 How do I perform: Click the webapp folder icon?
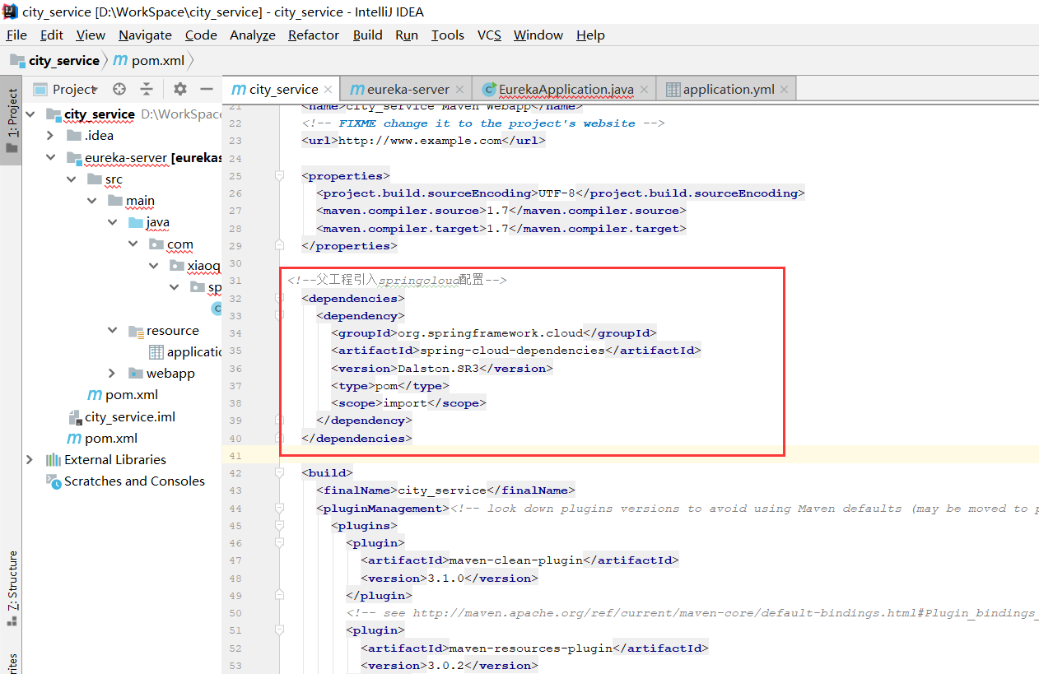[136, 374]
